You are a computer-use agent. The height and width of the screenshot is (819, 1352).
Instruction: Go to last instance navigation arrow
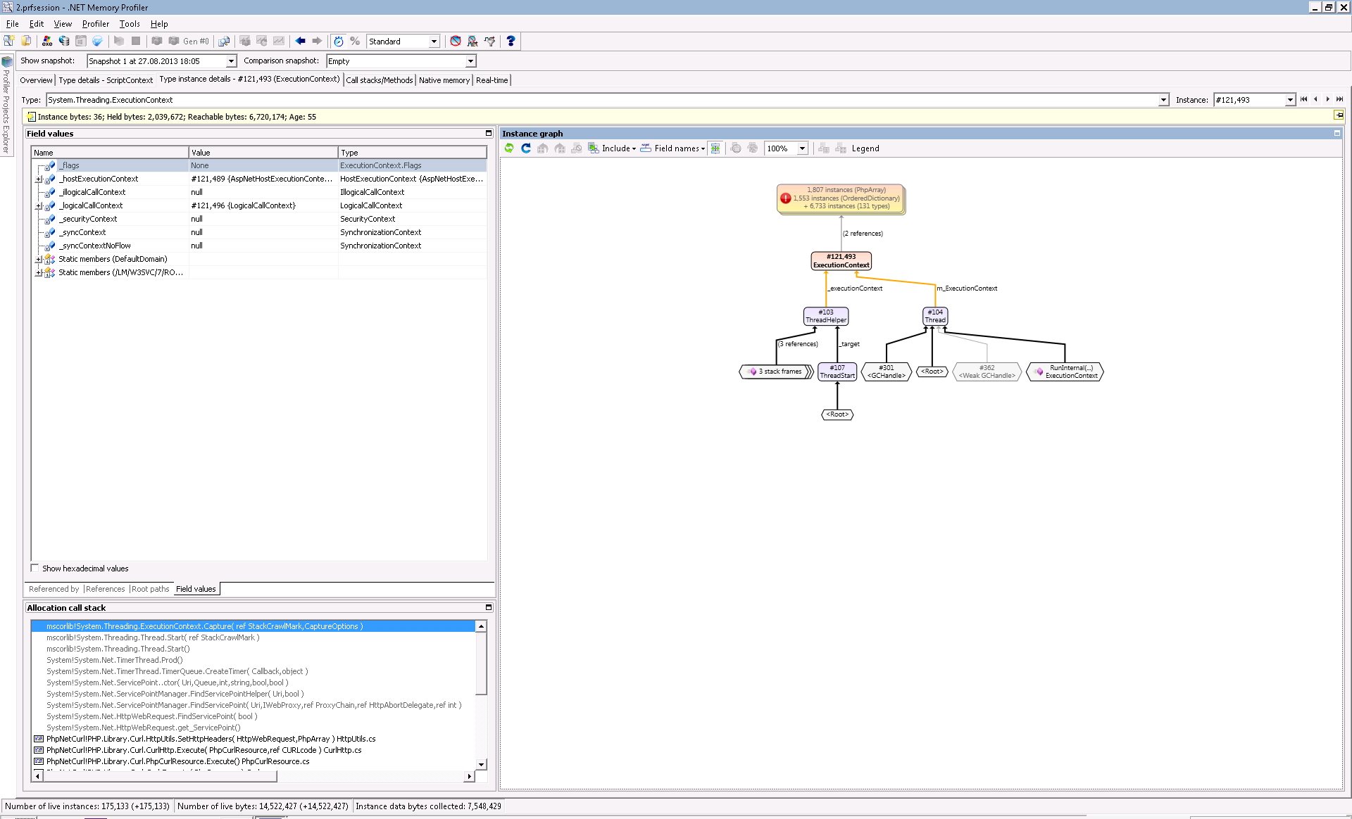(x=1339, y=99)
